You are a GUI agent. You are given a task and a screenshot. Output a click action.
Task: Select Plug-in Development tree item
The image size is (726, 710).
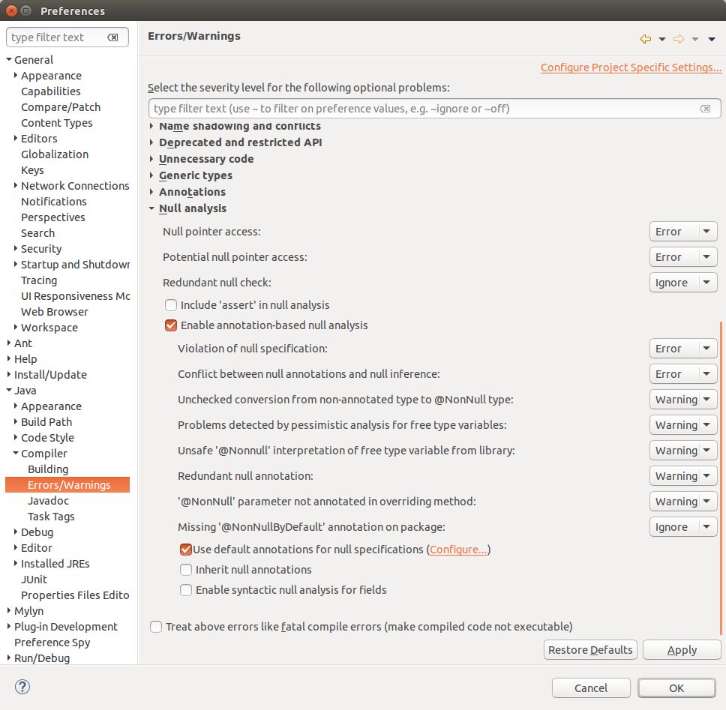click(x=66, y=627)
